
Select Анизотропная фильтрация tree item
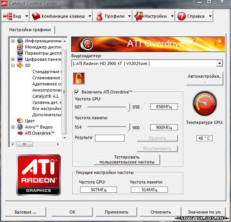click(x=47, y=90)
